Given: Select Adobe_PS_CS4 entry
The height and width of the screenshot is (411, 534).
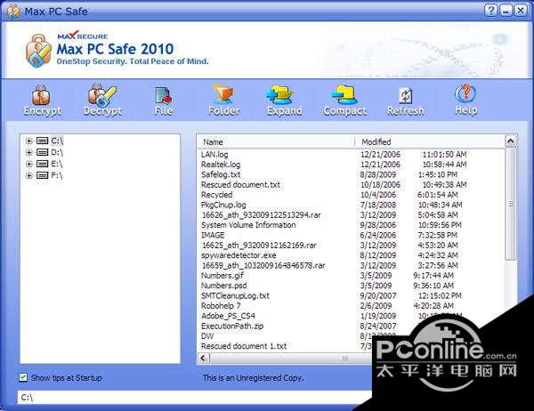Looking at the screenshot, I should coord(228,316).
